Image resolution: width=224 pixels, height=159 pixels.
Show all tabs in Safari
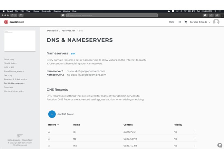coord(217,15)
